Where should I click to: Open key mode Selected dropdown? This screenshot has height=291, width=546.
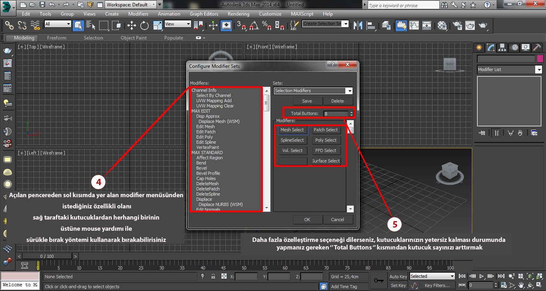pos(432,276)
